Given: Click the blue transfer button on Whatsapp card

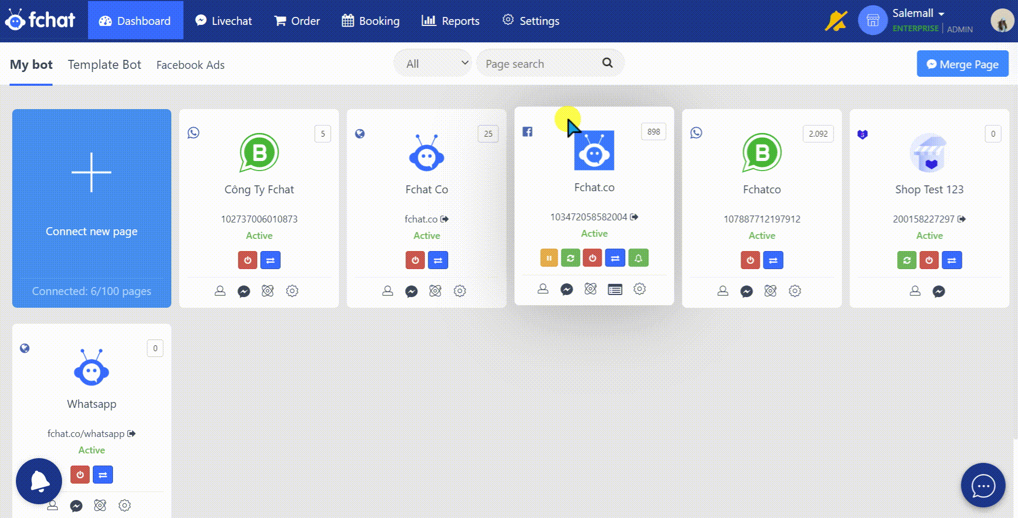Looking at the screenshot, I should (103, 475).
